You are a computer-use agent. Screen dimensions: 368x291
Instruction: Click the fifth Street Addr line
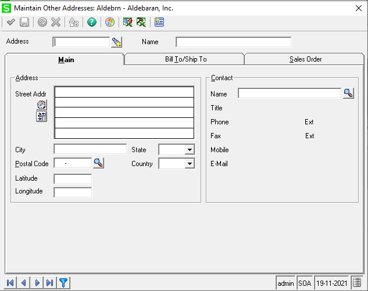click(124, 133)
